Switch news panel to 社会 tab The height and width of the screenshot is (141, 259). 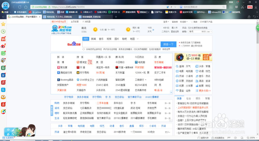coord(189,98)
